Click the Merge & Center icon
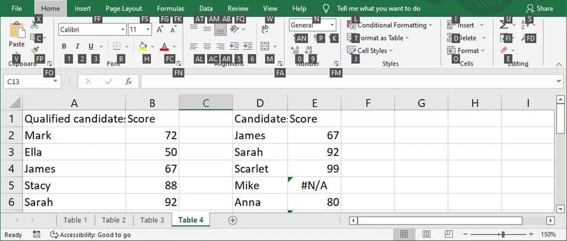This screenshot has width=567, height=241. 265,46
